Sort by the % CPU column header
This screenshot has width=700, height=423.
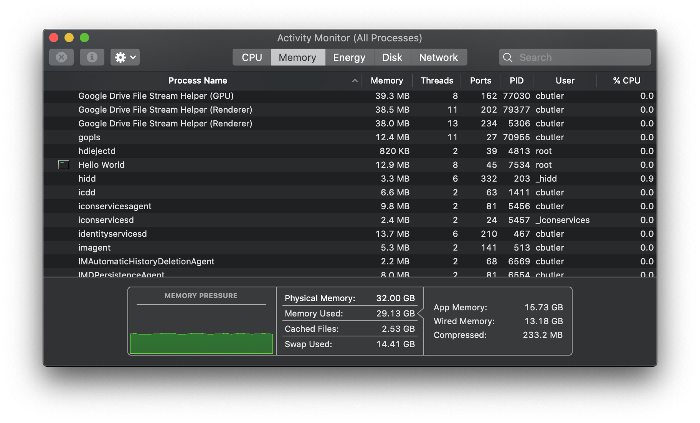click(x=627, y=80)
